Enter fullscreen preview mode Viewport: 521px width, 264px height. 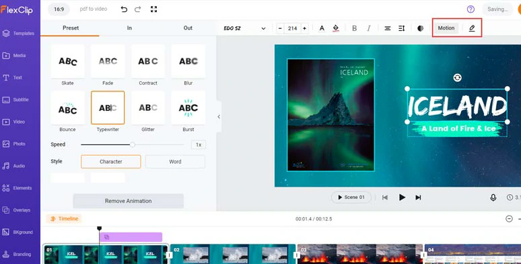click(153, 9)
